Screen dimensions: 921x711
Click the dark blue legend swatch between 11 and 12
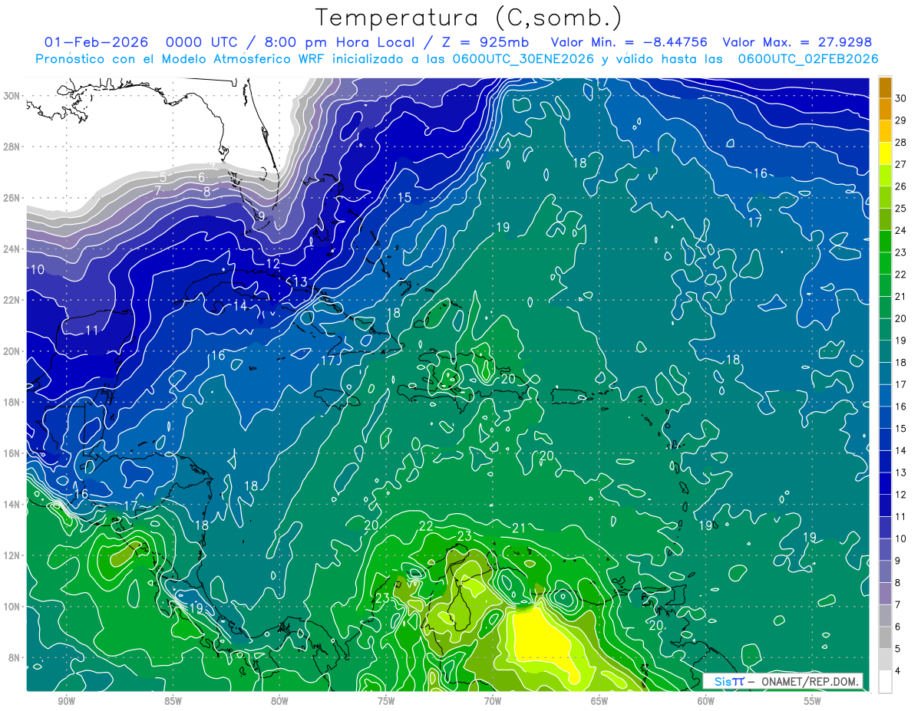coord(885,505)
